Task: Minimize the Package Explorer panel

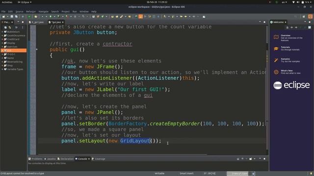Action: [x=18, y=22]
